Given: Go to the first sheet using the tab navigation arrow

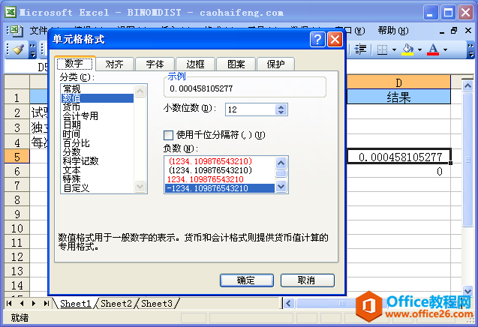Looking at the screenshot, I should [9, 303].
